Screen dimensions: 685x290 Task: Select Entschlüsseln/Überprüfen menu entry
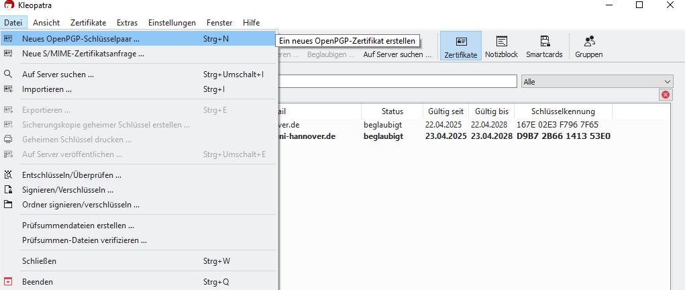click(x=138, y=175)
